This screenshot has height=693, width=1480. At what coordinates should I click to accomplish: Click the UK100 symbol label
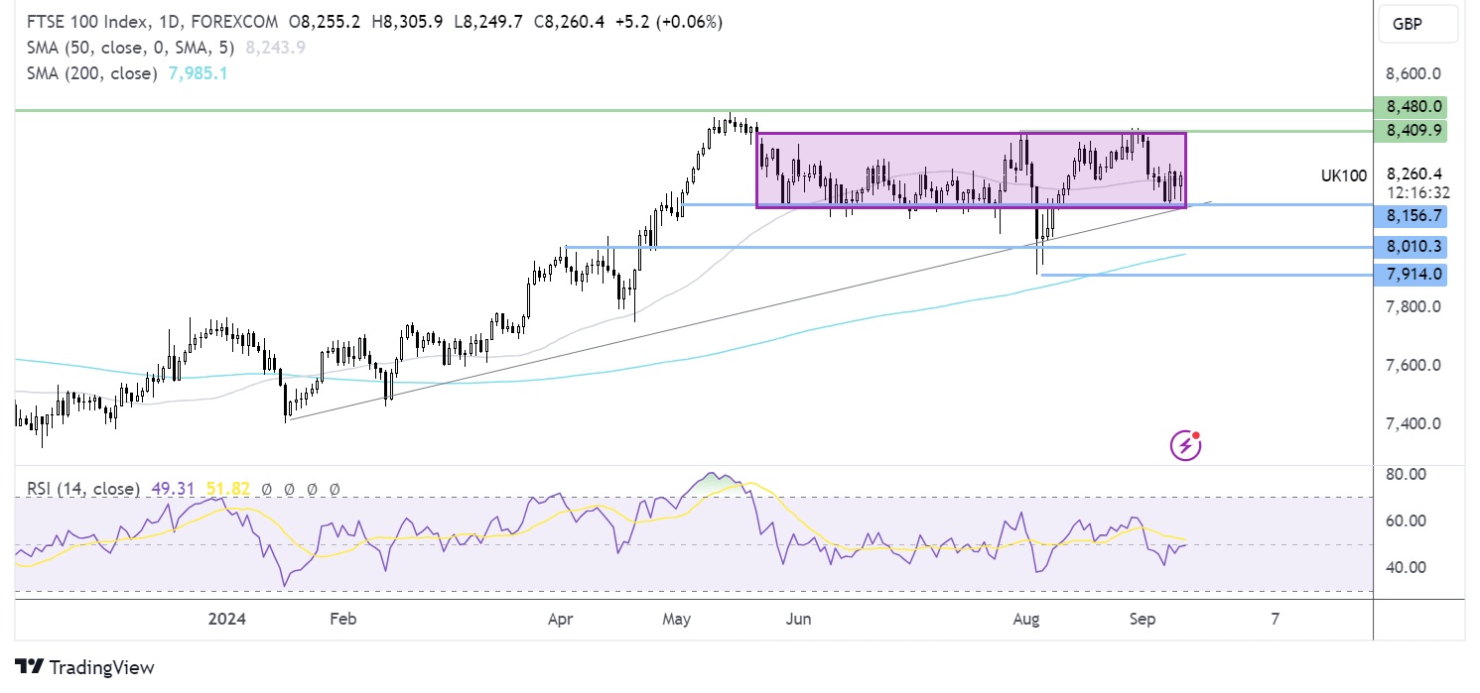coord(1342,175)
